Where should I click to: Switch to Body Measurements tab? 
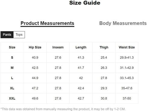pos(123,23)
